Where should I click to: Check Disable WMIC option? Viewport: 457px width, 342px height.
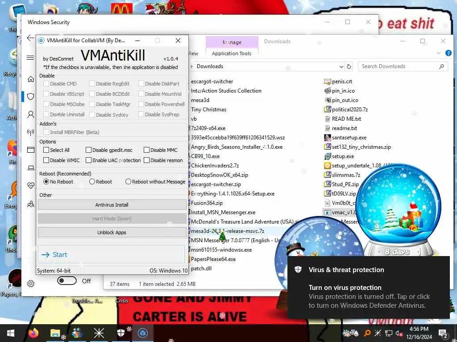62,160
